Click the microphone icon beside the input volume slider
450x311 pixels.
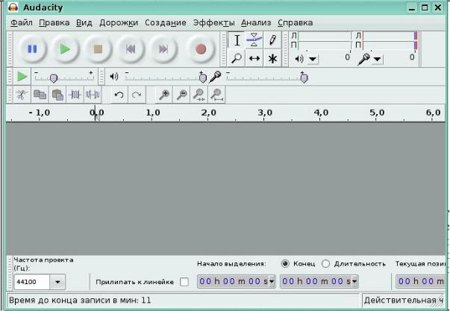coord(215,77)
